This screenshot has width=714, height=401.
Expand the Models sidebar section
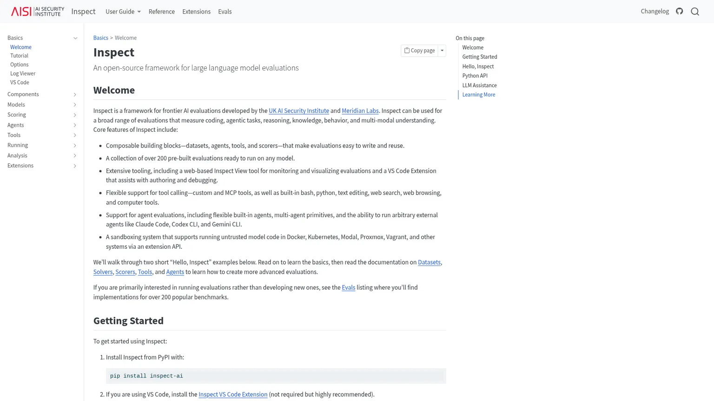click(x=75, y=105)
